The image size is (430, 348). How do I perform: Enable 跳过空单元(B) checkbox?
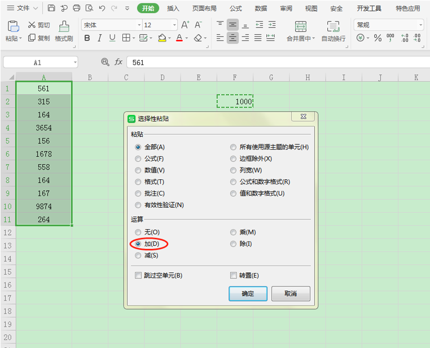pos(138,275)
